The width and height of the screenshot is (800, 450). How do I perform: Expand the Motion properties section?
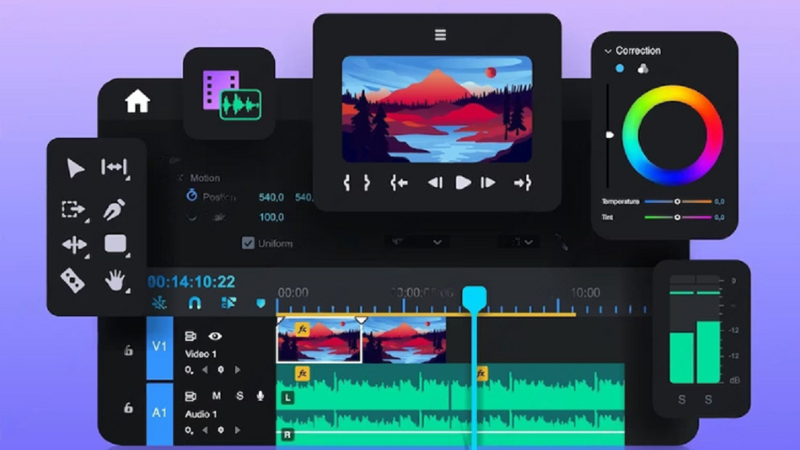(180, 178)
